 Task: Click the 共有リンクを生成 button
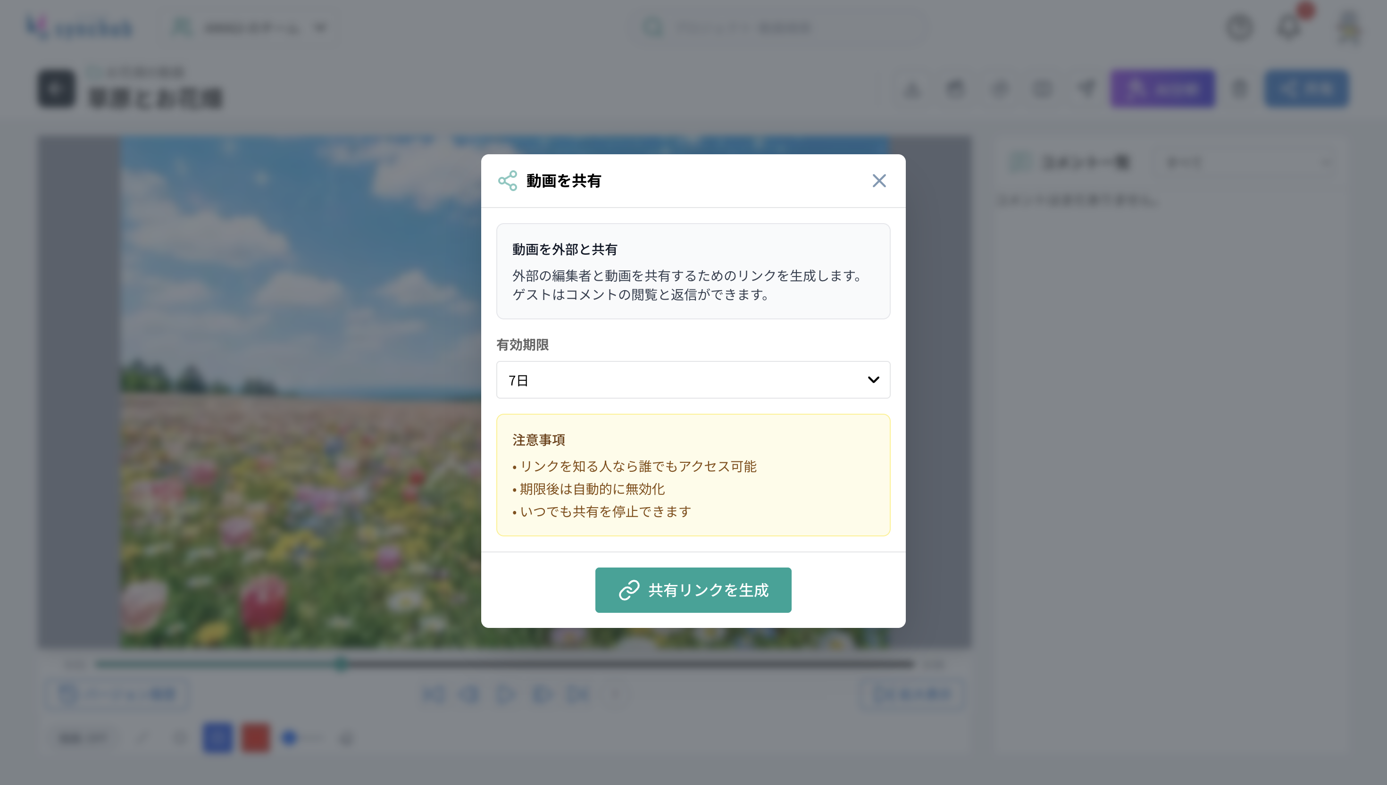pyautogui.click(x=693, y=590)
